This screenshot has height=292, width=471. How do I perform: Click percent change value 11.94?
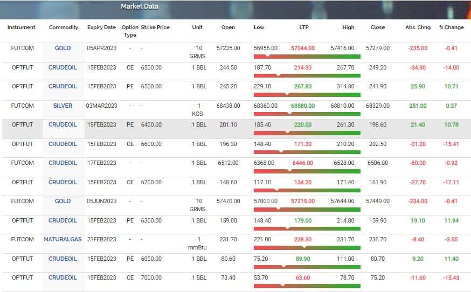[451, 220]
